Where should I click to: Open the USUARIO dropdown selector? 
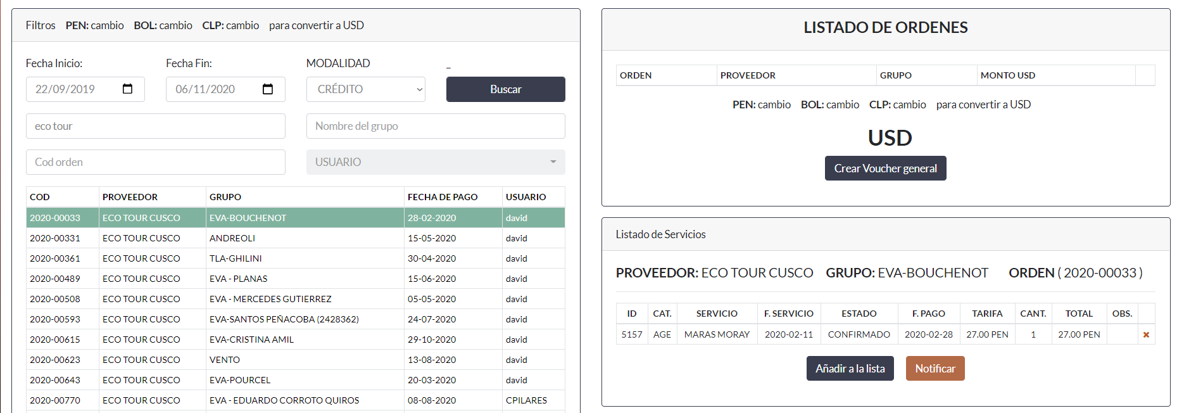click(x=435, y=162)
